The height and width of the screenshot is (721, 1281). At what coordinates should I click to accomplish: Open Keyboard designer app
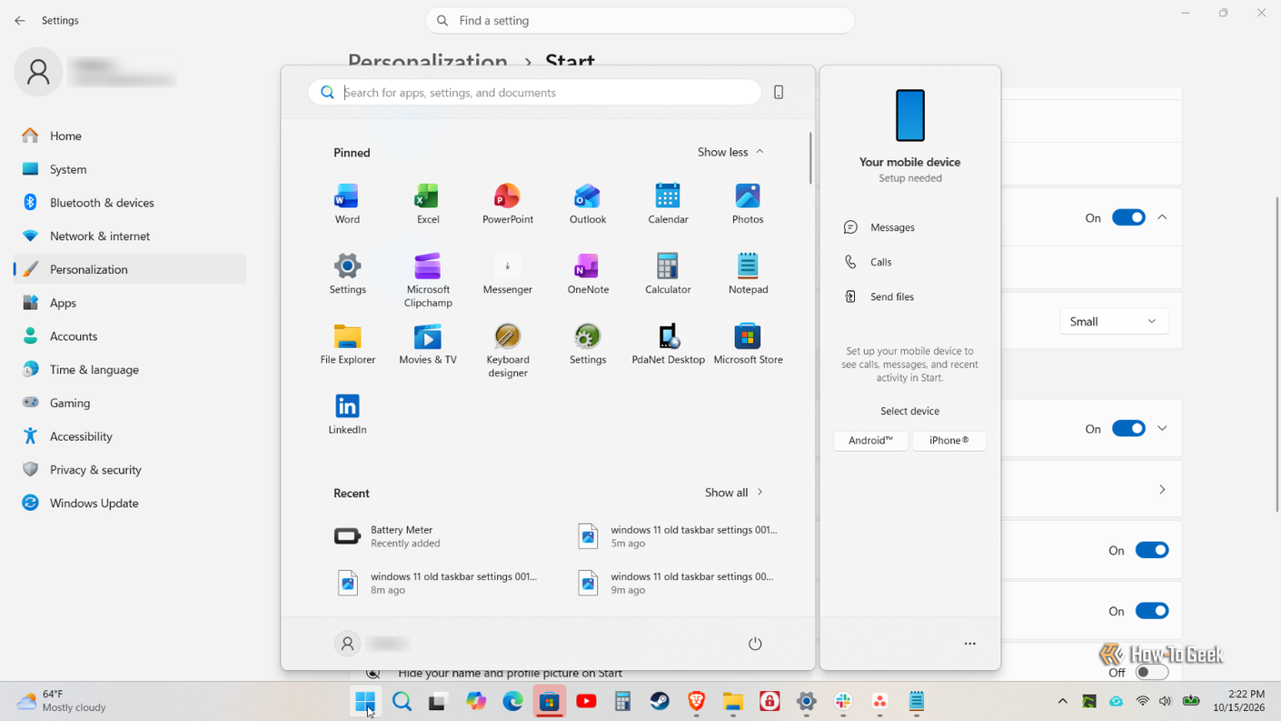click(x=507, y=350)
